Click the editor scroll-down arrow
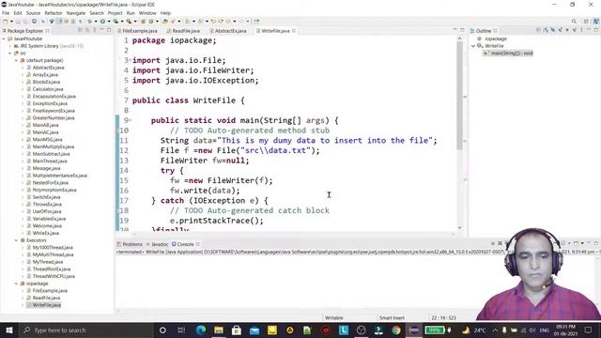 pos(459,227)
